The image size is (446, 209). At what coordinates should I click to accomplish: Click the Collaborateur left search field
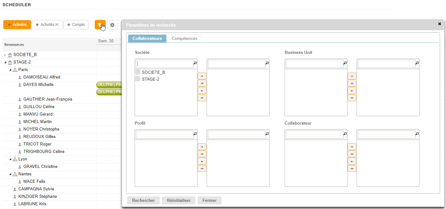(x=314, y=135)
